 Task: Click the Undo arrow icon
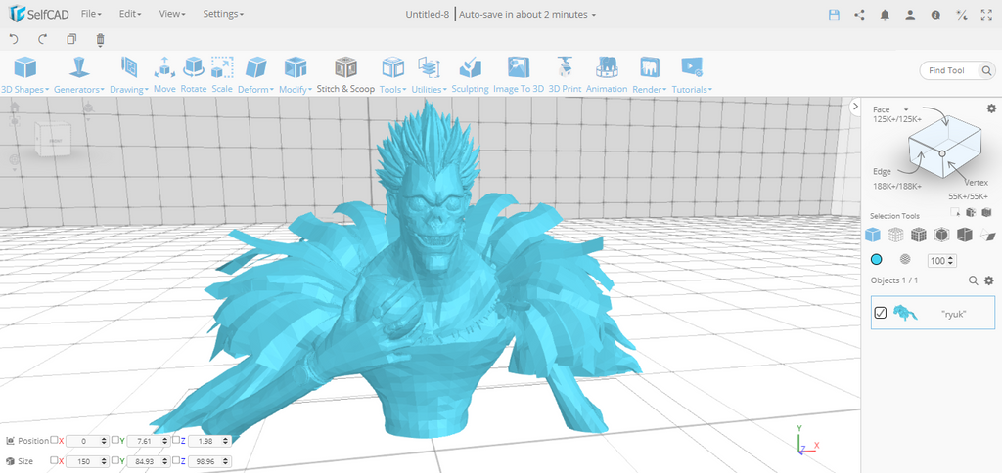pyautogui.click(x=14, y=39)
